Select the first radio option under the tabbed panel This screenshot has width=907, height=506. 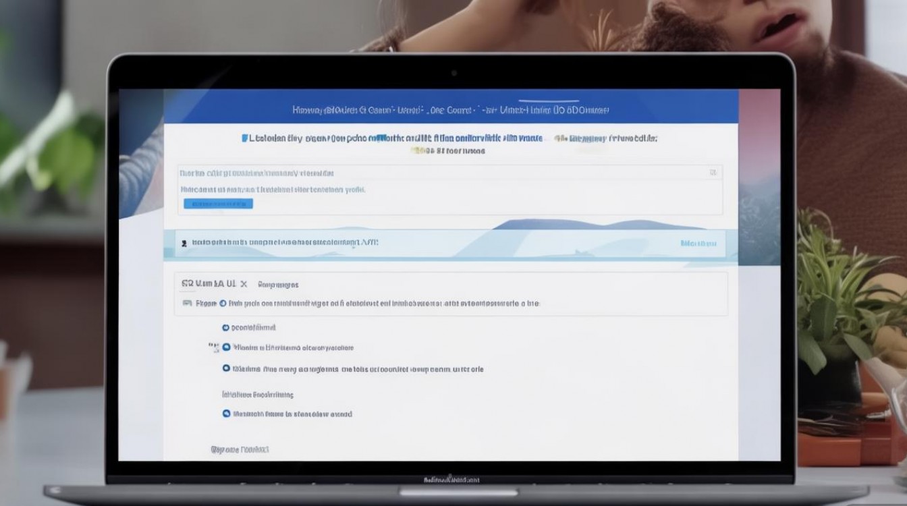click(x=226, y=327)
